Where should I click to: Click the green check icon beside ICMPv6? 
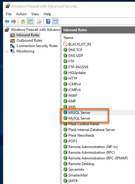(65, 90)
